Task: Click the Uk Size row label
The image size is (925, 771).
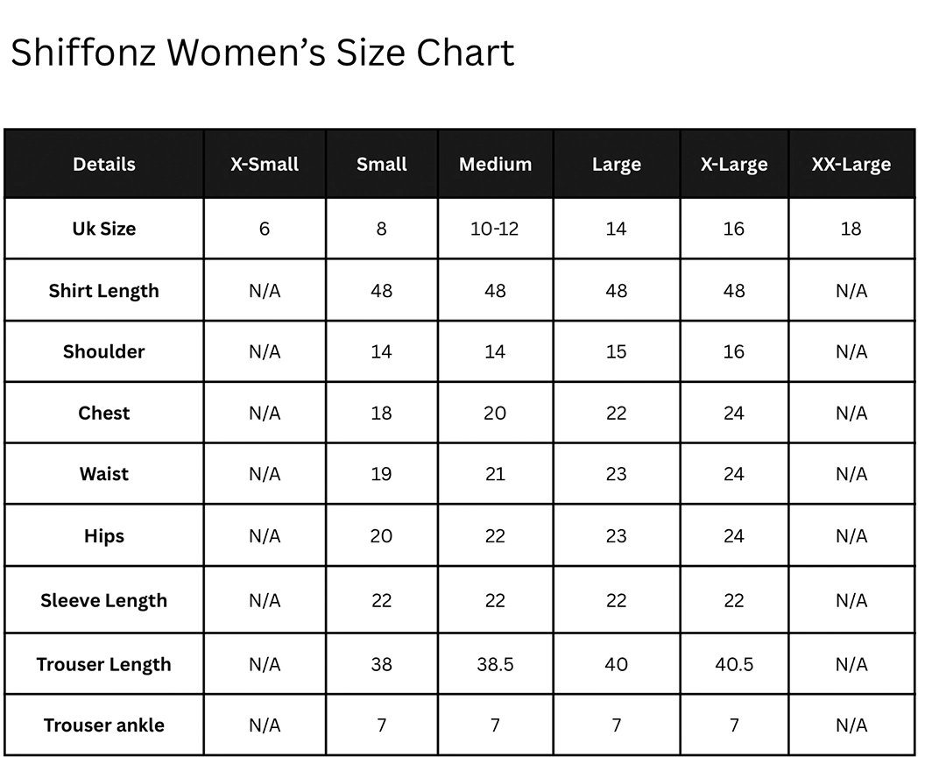Action: [104, 229]
